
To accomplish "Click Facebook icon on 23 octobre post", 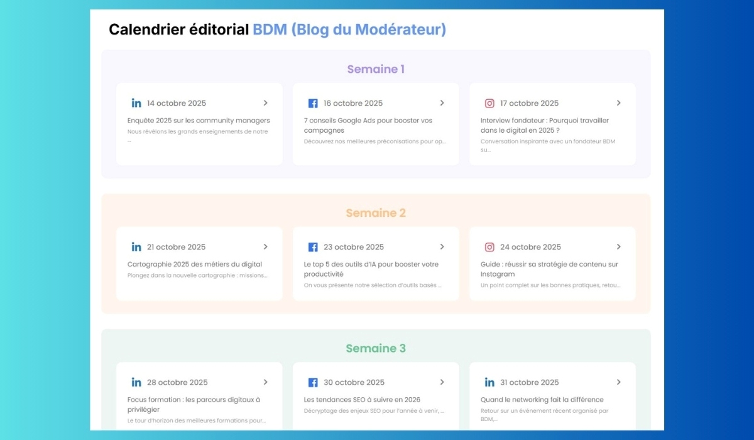I will 313,247.
